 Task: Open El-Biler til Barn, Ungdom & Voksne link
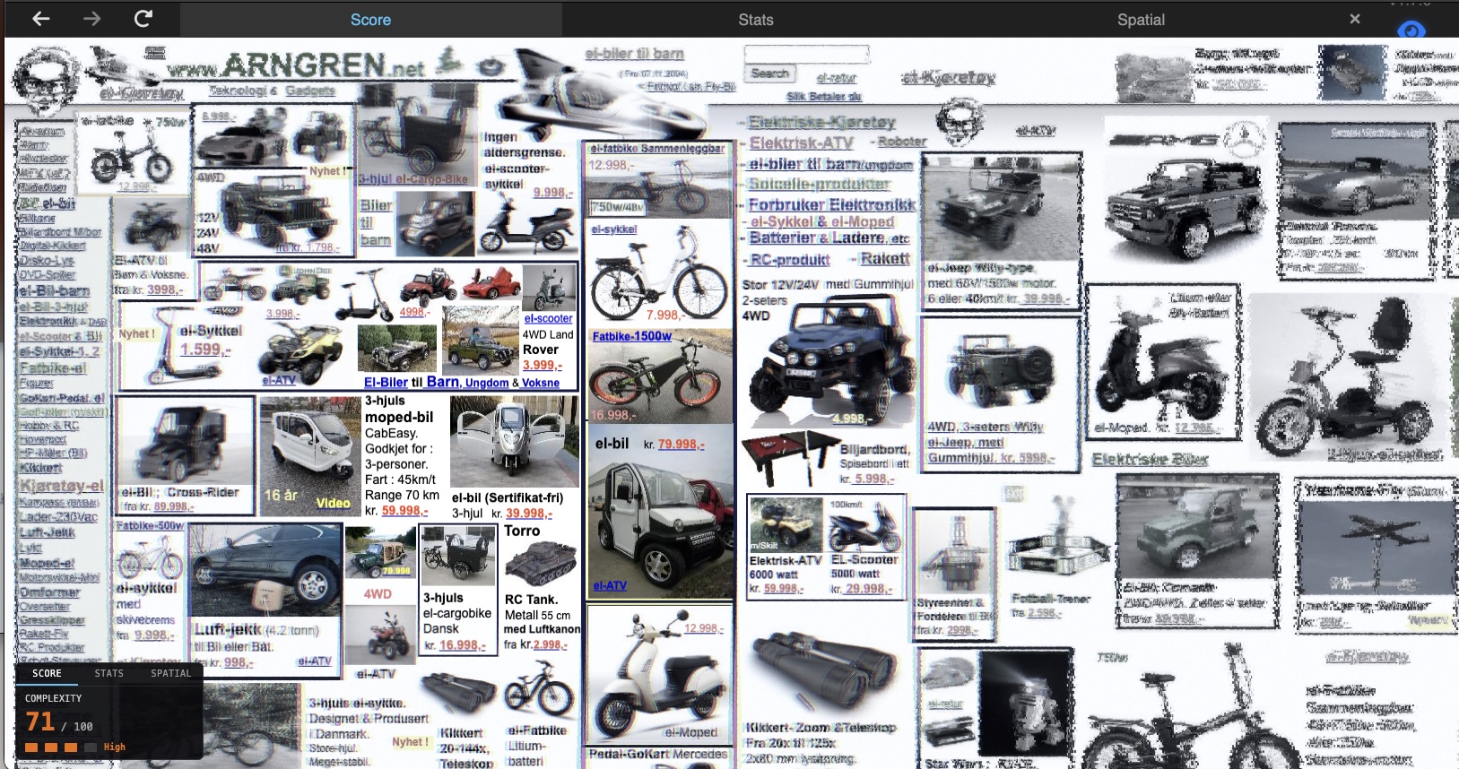tap(462, 382)
